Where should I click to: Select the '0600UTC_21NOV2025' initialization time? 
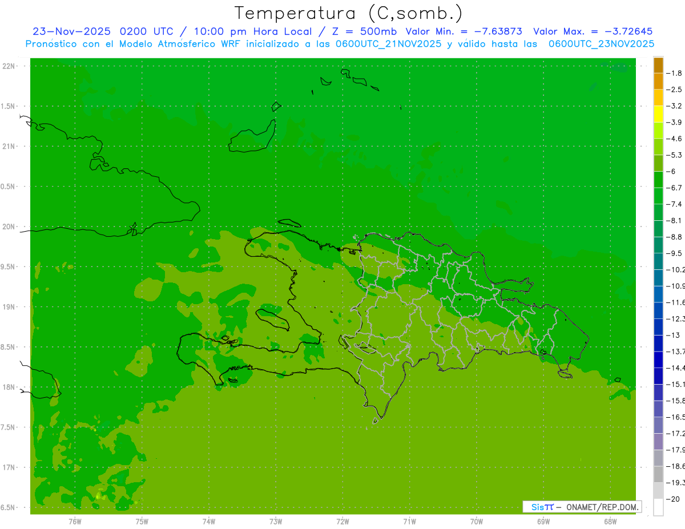pyautogui.click(x=388, y=43)
